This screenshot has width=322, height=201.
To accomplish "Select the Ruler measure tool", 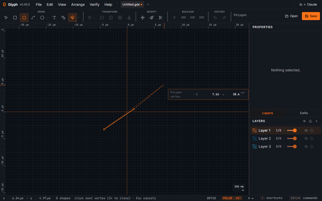I will pos(63,18).
